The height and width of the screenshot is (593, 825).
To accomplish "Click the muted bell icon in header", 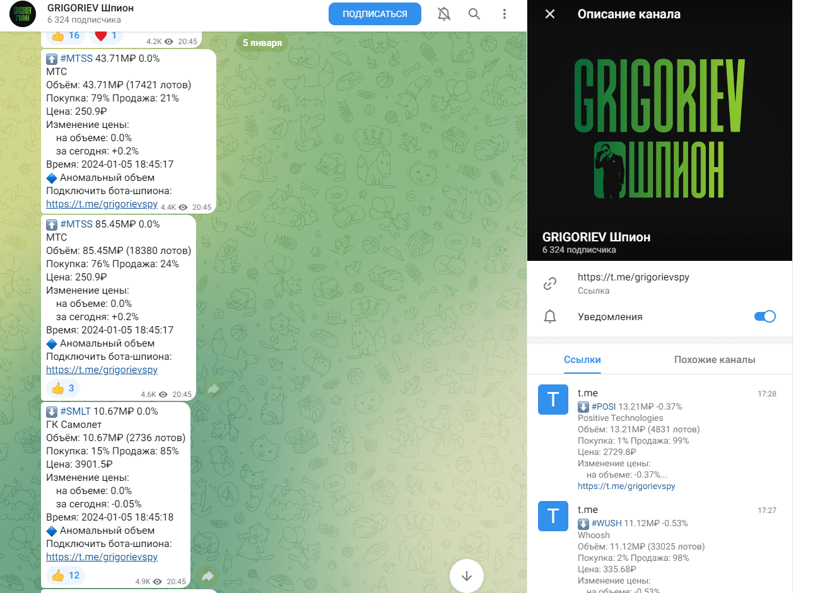I will coord(444,14).
